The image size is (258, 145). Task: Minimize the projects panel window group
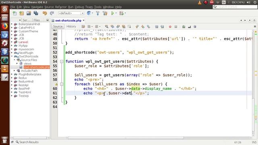[48, 20]
